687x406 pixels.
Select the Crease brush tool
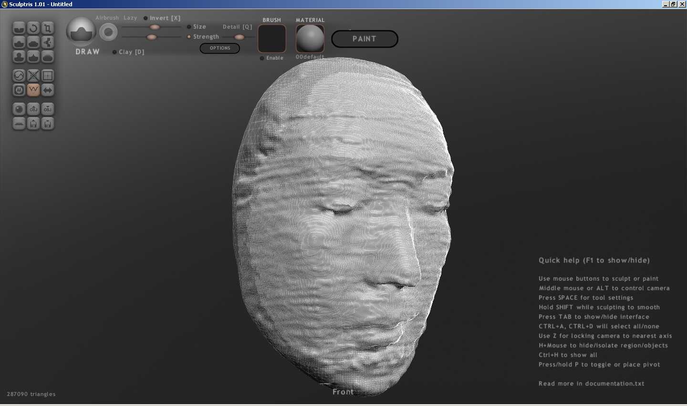pyautogui.click(x=19, y=28)
